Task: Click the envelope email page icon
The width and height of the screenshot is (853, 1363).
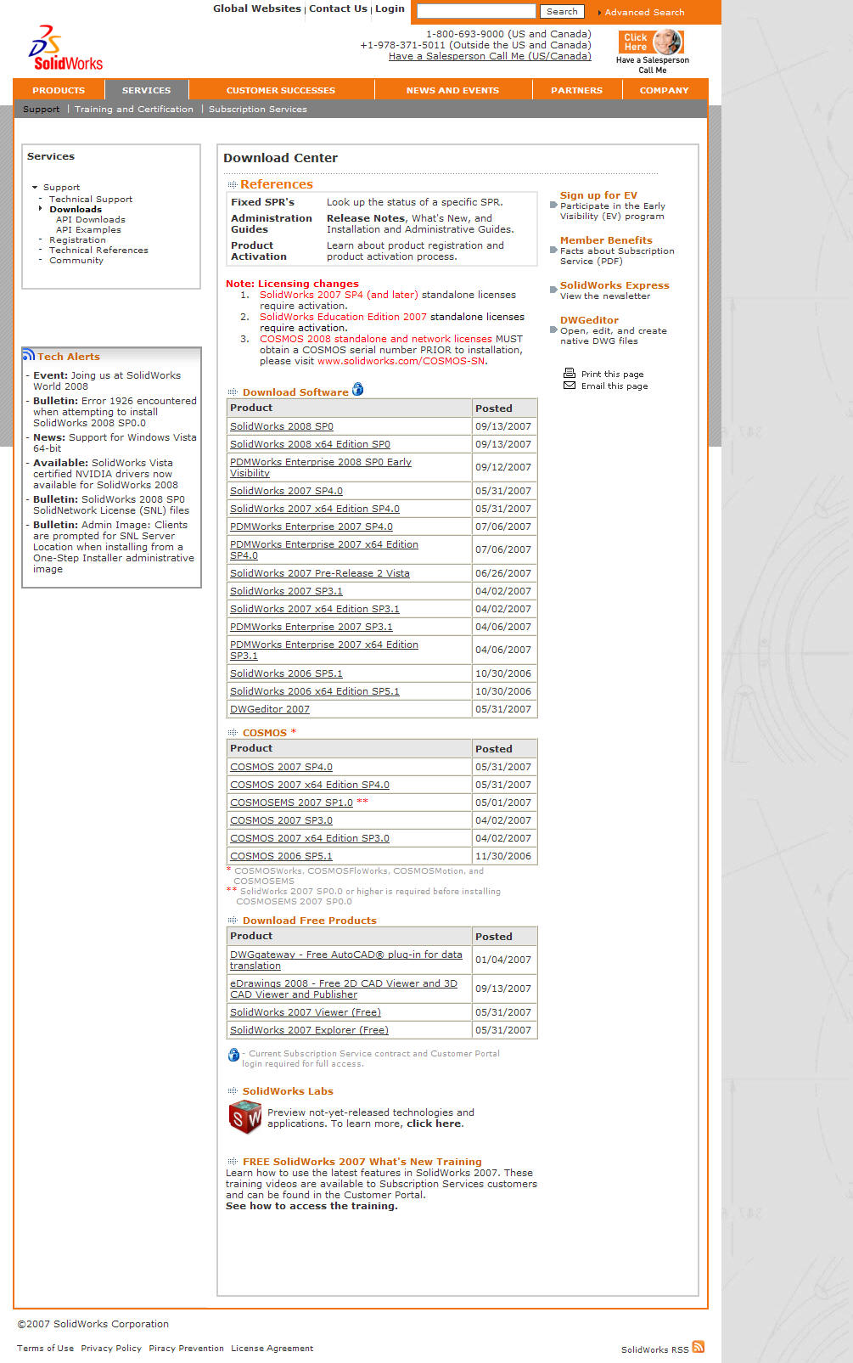Action: (570, 386)
